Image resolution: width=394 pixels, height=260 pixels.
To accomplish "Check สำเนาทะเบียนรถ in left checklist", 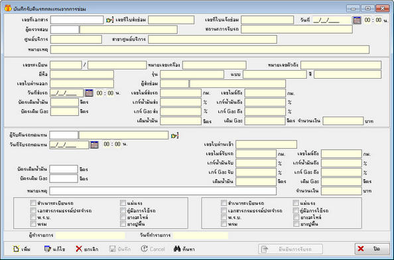I will (33, 203).
